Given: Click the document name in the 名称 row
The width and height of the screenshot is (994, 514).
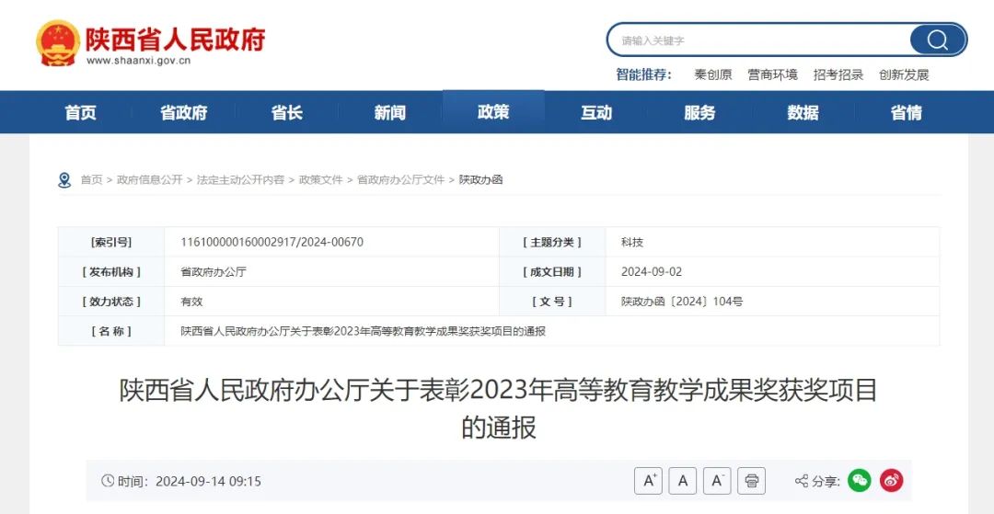Looking at the screenshot, I should pos(364,331).
